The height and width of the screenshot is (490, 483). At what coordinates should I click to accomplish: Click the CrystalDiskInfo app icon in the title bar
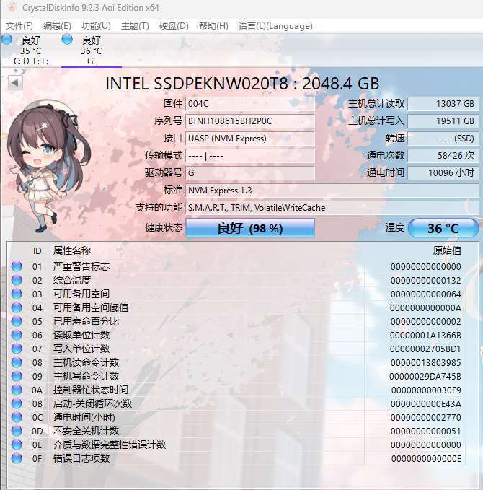click(12, 7)
